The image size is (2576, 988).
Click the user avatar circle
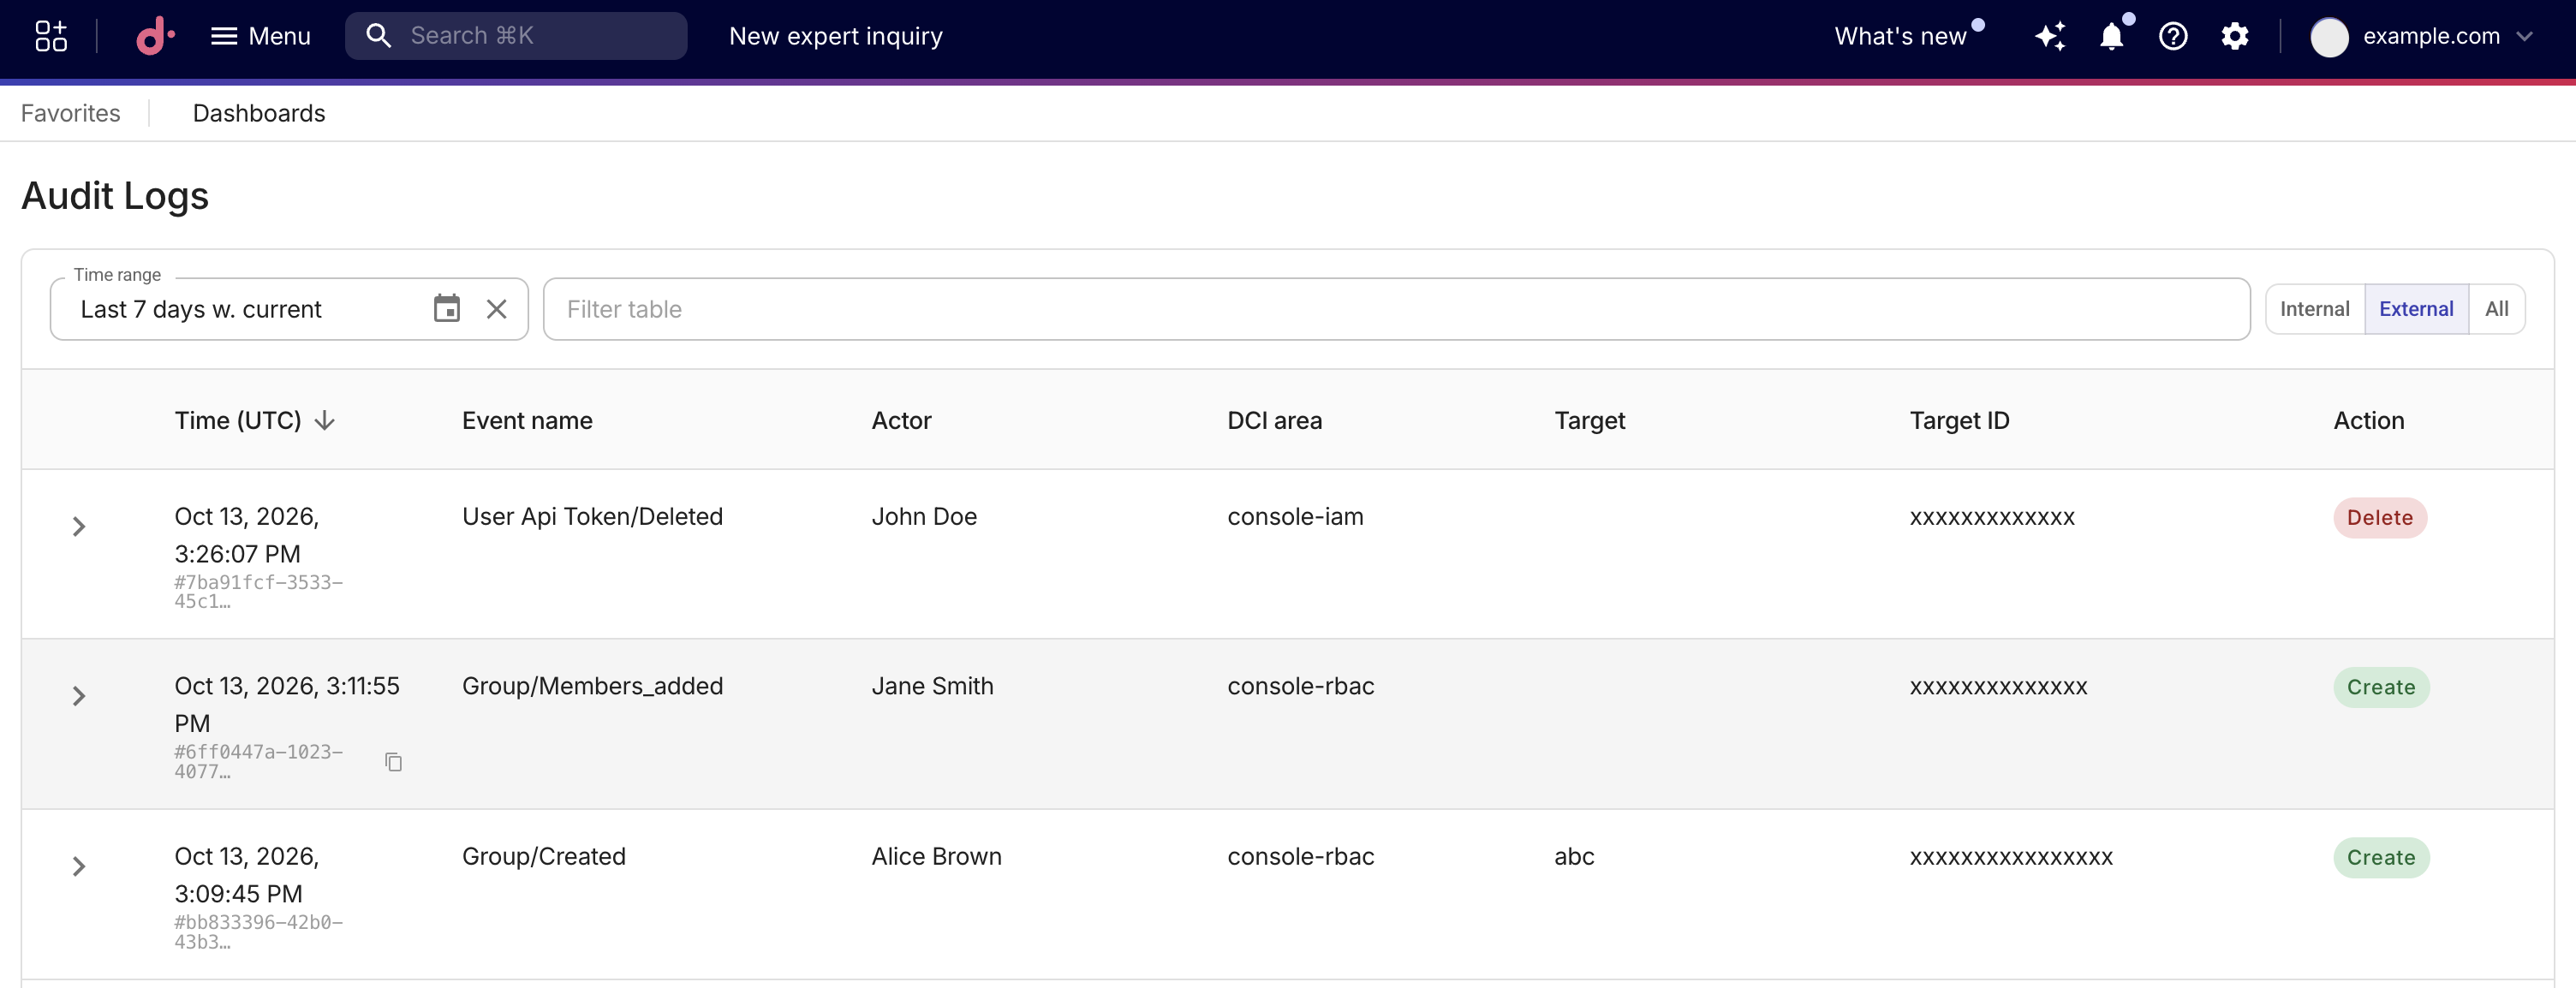(2329, 37)
